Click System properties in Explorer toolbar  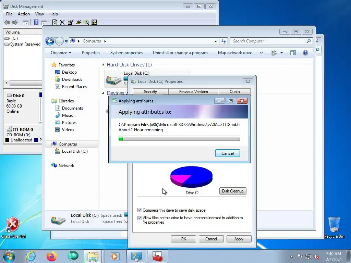point(126,53)
